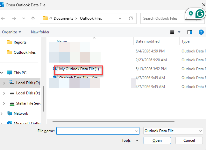Open Help with the question mark icon
Viewport: 206px width, 150px height.
pyautogui.click(x=201, y=32)
